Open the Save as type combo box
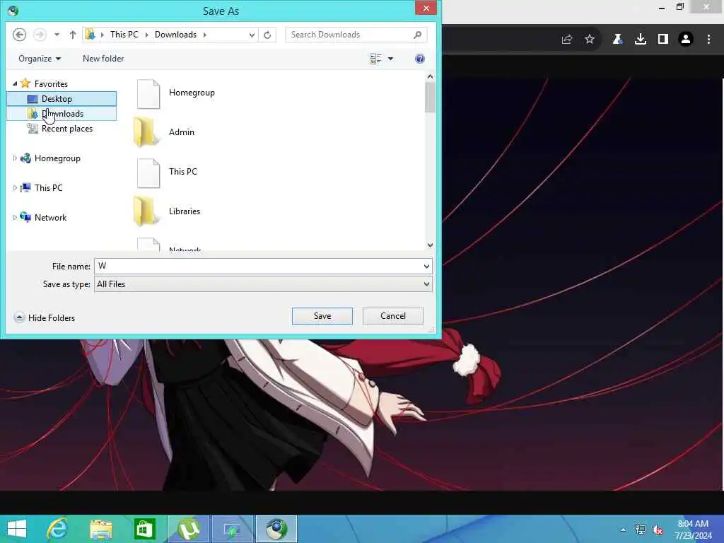The image size is (724, 543). click(263, 284)
